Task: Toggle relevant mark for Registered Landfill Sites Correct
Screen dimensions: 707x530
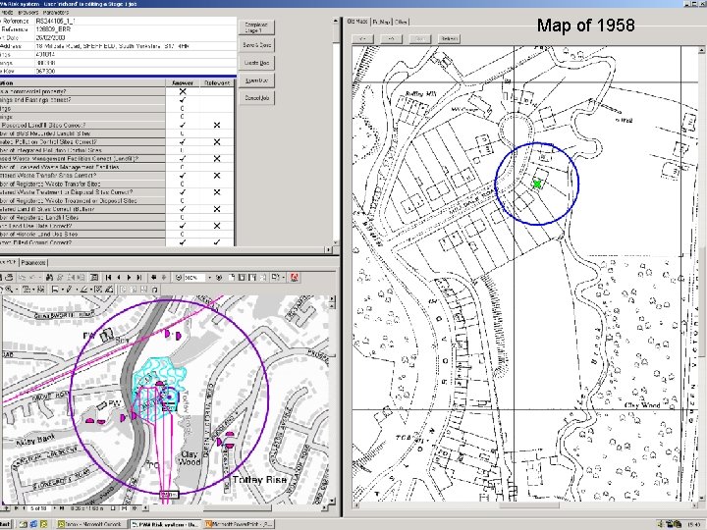Action: pos(216,209)
